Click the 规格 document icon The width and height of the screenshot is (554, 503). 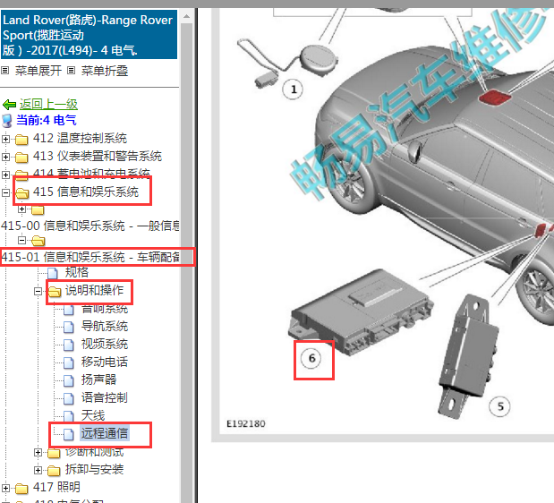(53, 273)
